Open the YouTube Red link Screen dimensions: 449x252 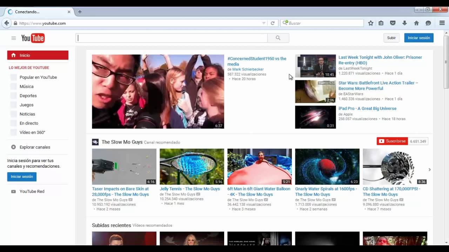point(32,191)
